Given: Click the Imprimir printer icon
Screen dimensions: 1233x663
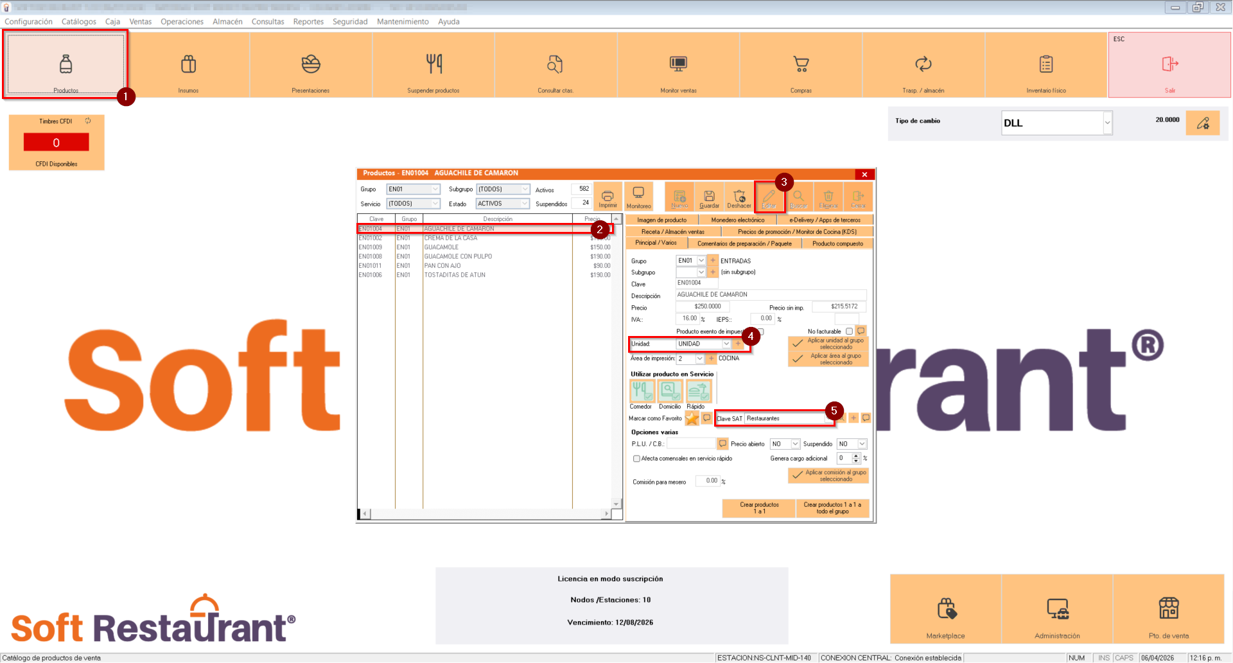Looking at the screenshot, I should point(608,197).
